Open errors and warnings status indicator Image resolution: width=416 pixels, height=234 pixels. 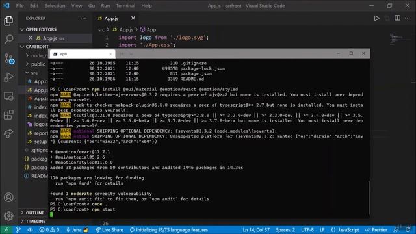(49, 229)
